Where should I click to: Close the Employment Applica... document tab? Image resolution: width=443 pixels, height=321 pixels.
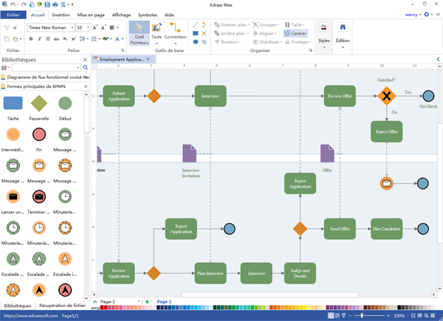[x=148, y=59]
